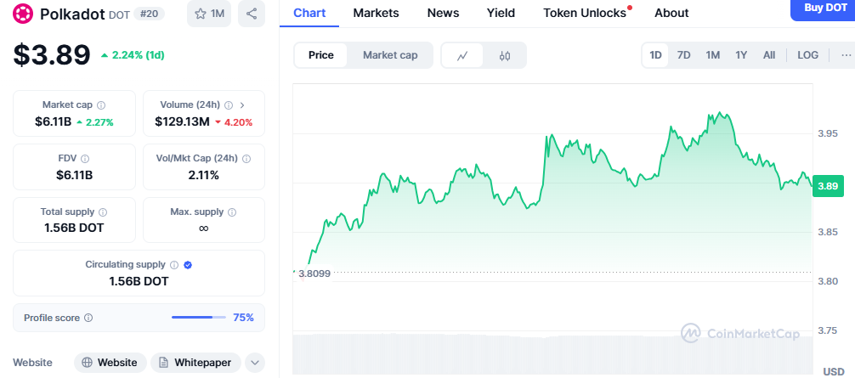The image size is (855, 378).
Task: Open the chart more options menu
Action: 846,55
